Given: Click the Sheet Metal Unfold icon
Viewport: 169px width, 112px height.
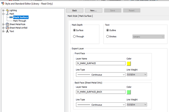Looking at the screenshot, I should click(x=7, y=28).
